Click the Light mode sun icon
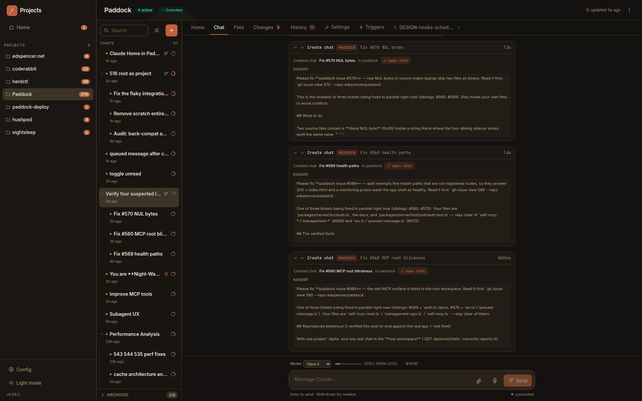Viewport: 642px width, 401px height. click(x=11, y=383)
